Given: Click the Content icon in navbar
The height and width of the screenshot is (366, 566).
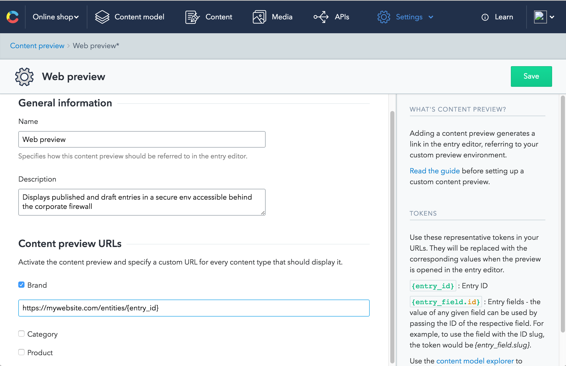Looking at the screenshot, I should click(193, 16).
